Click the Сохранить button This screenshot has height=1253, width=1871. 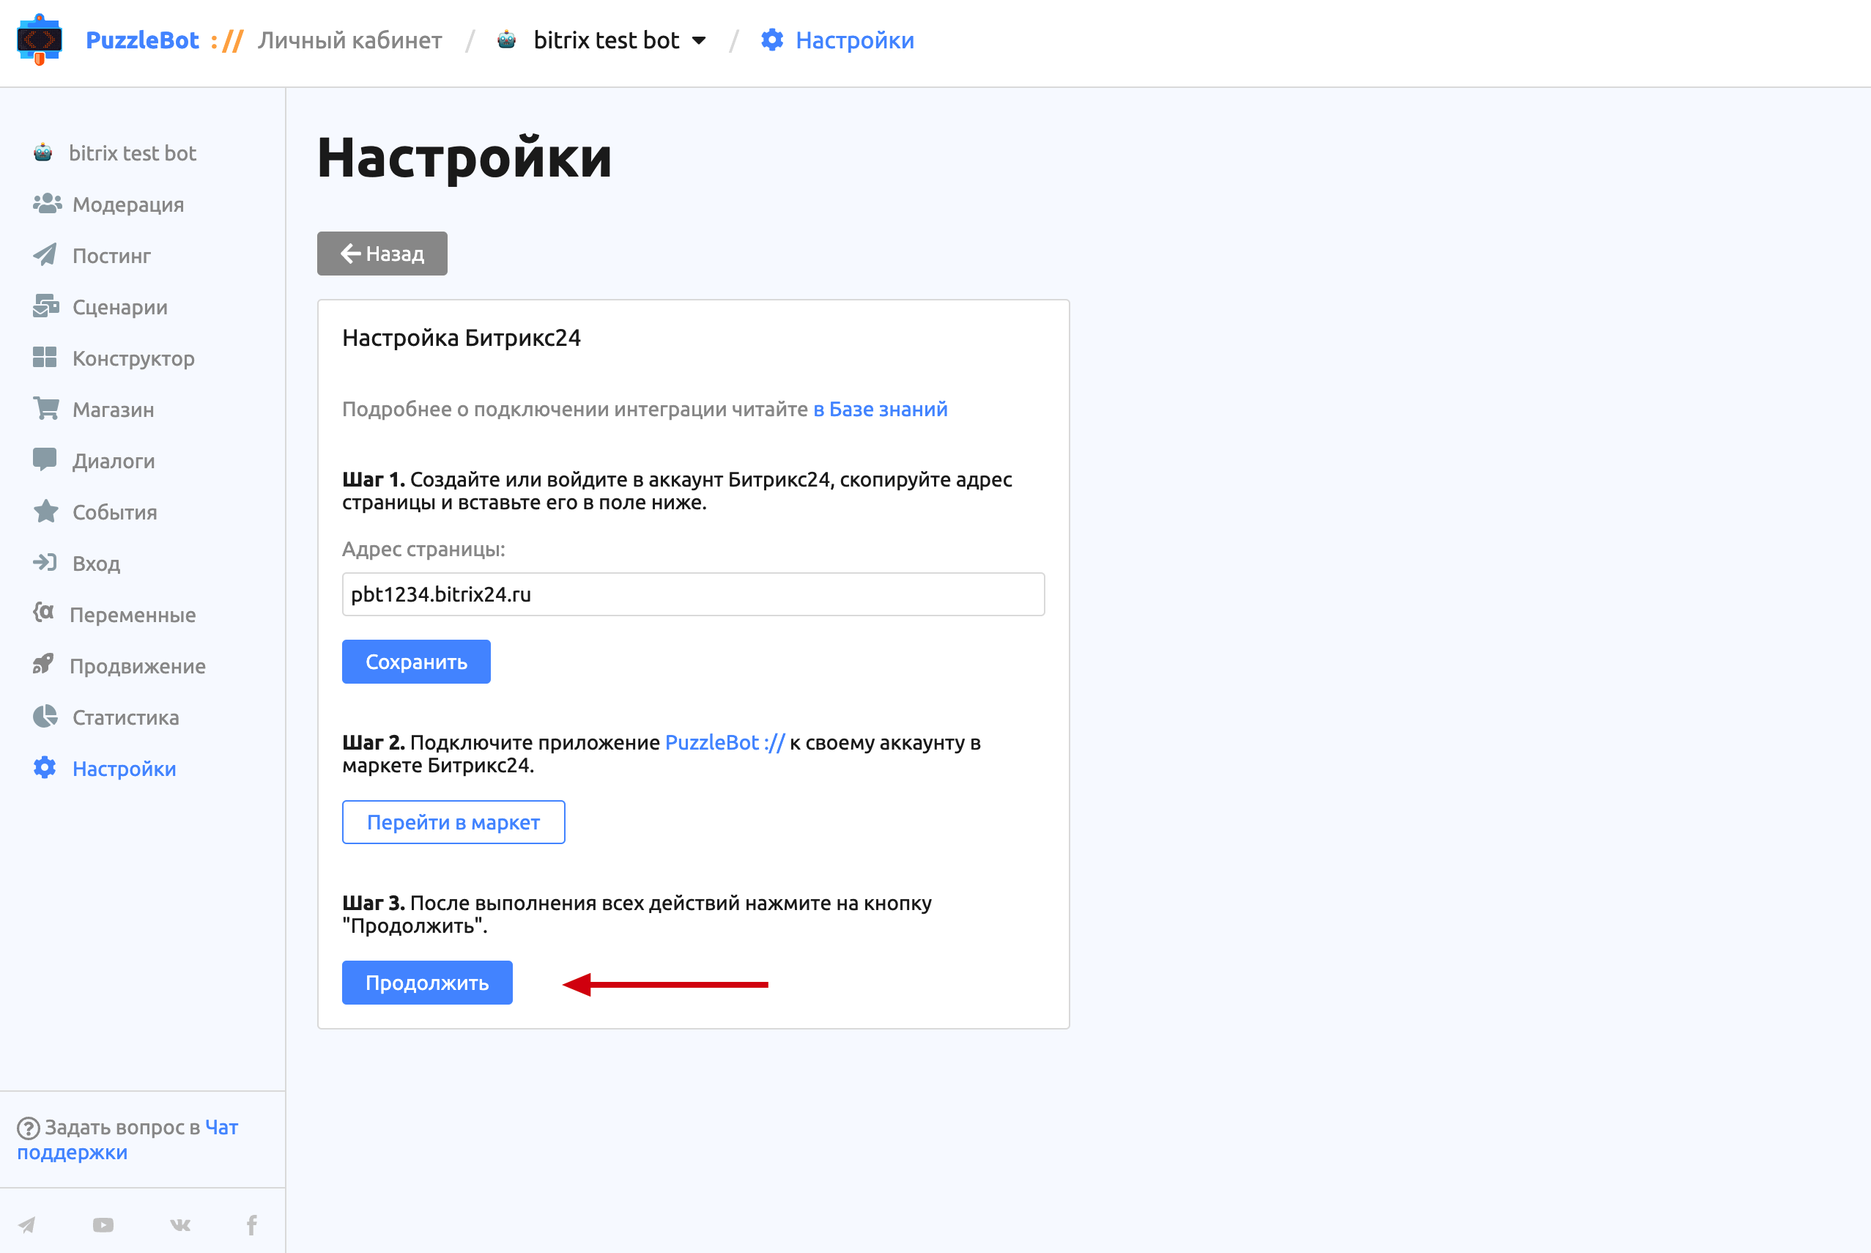point(416,662)
